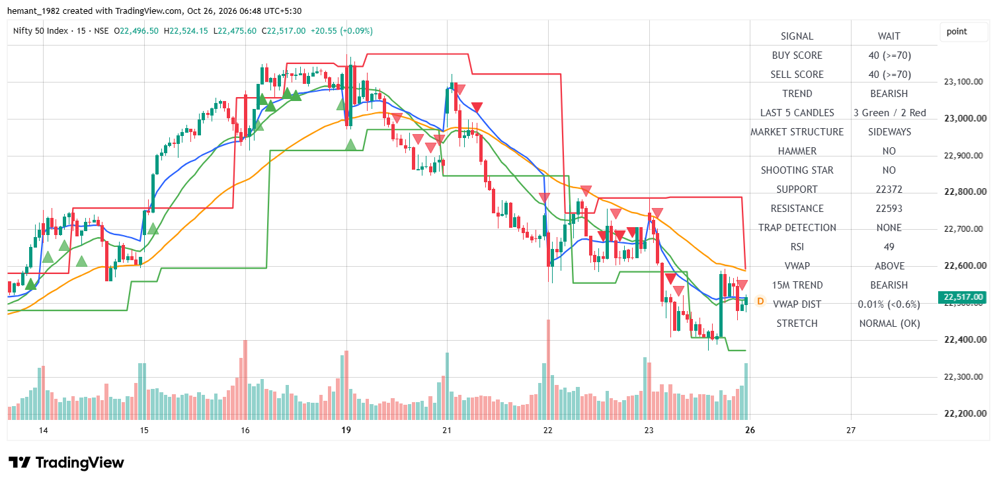Click the open value O22,496.50

pos(136,30)
